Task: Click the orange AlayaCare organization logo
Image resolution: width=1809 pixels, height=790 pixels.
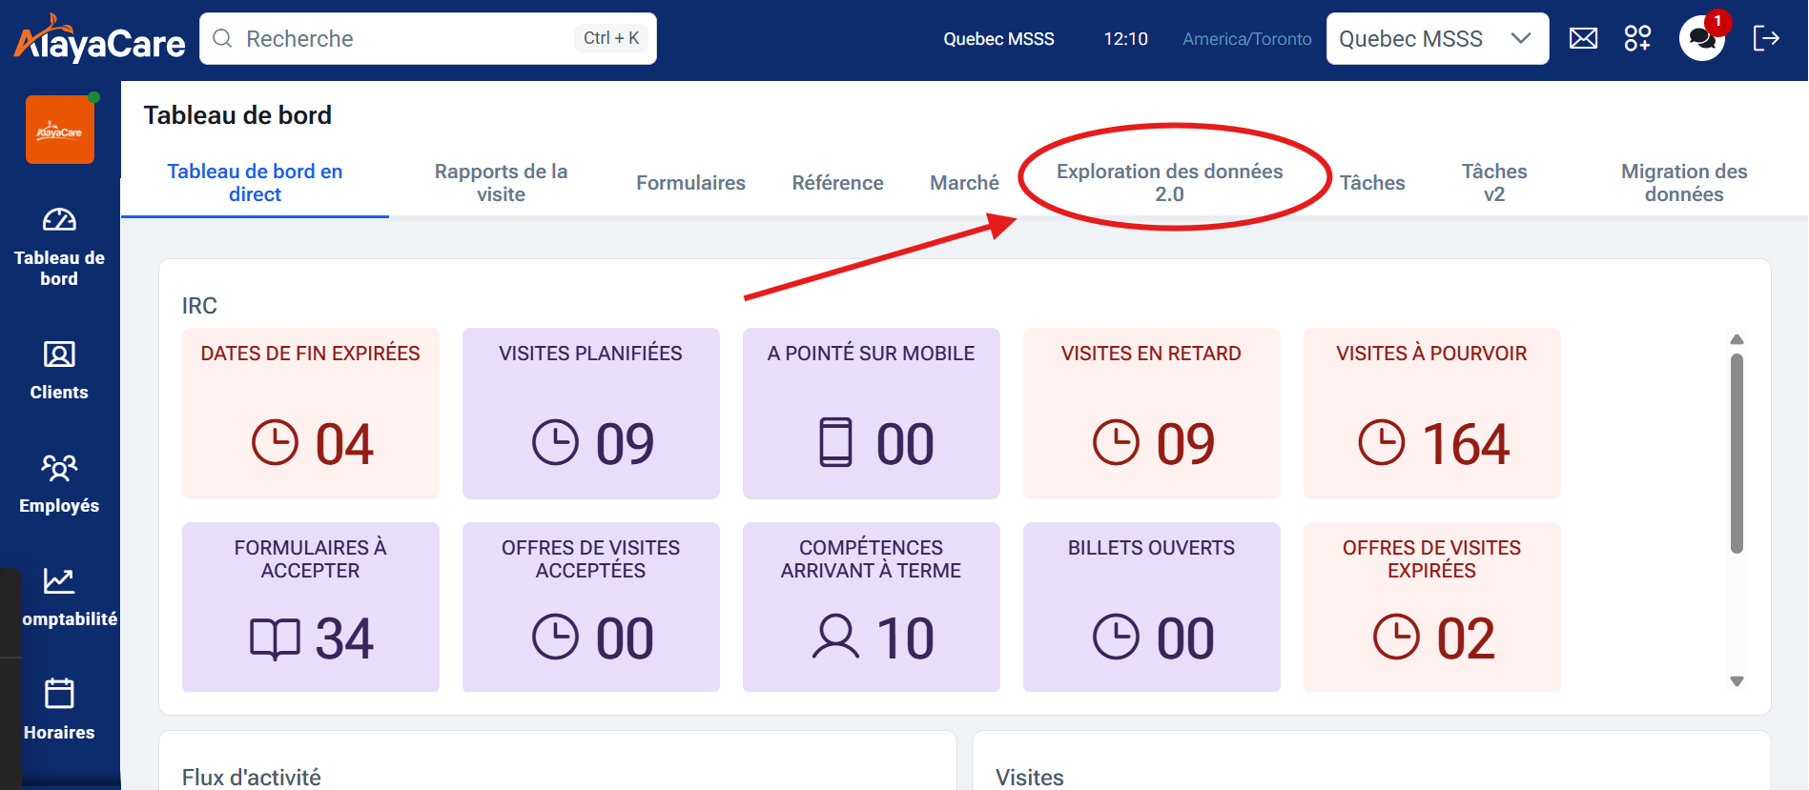Action: (x=60, y=131)
